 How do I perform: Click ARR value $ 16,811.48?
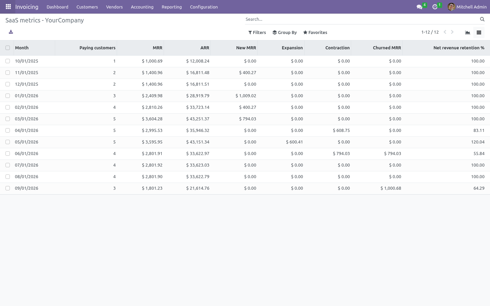[x=198, y=73]
